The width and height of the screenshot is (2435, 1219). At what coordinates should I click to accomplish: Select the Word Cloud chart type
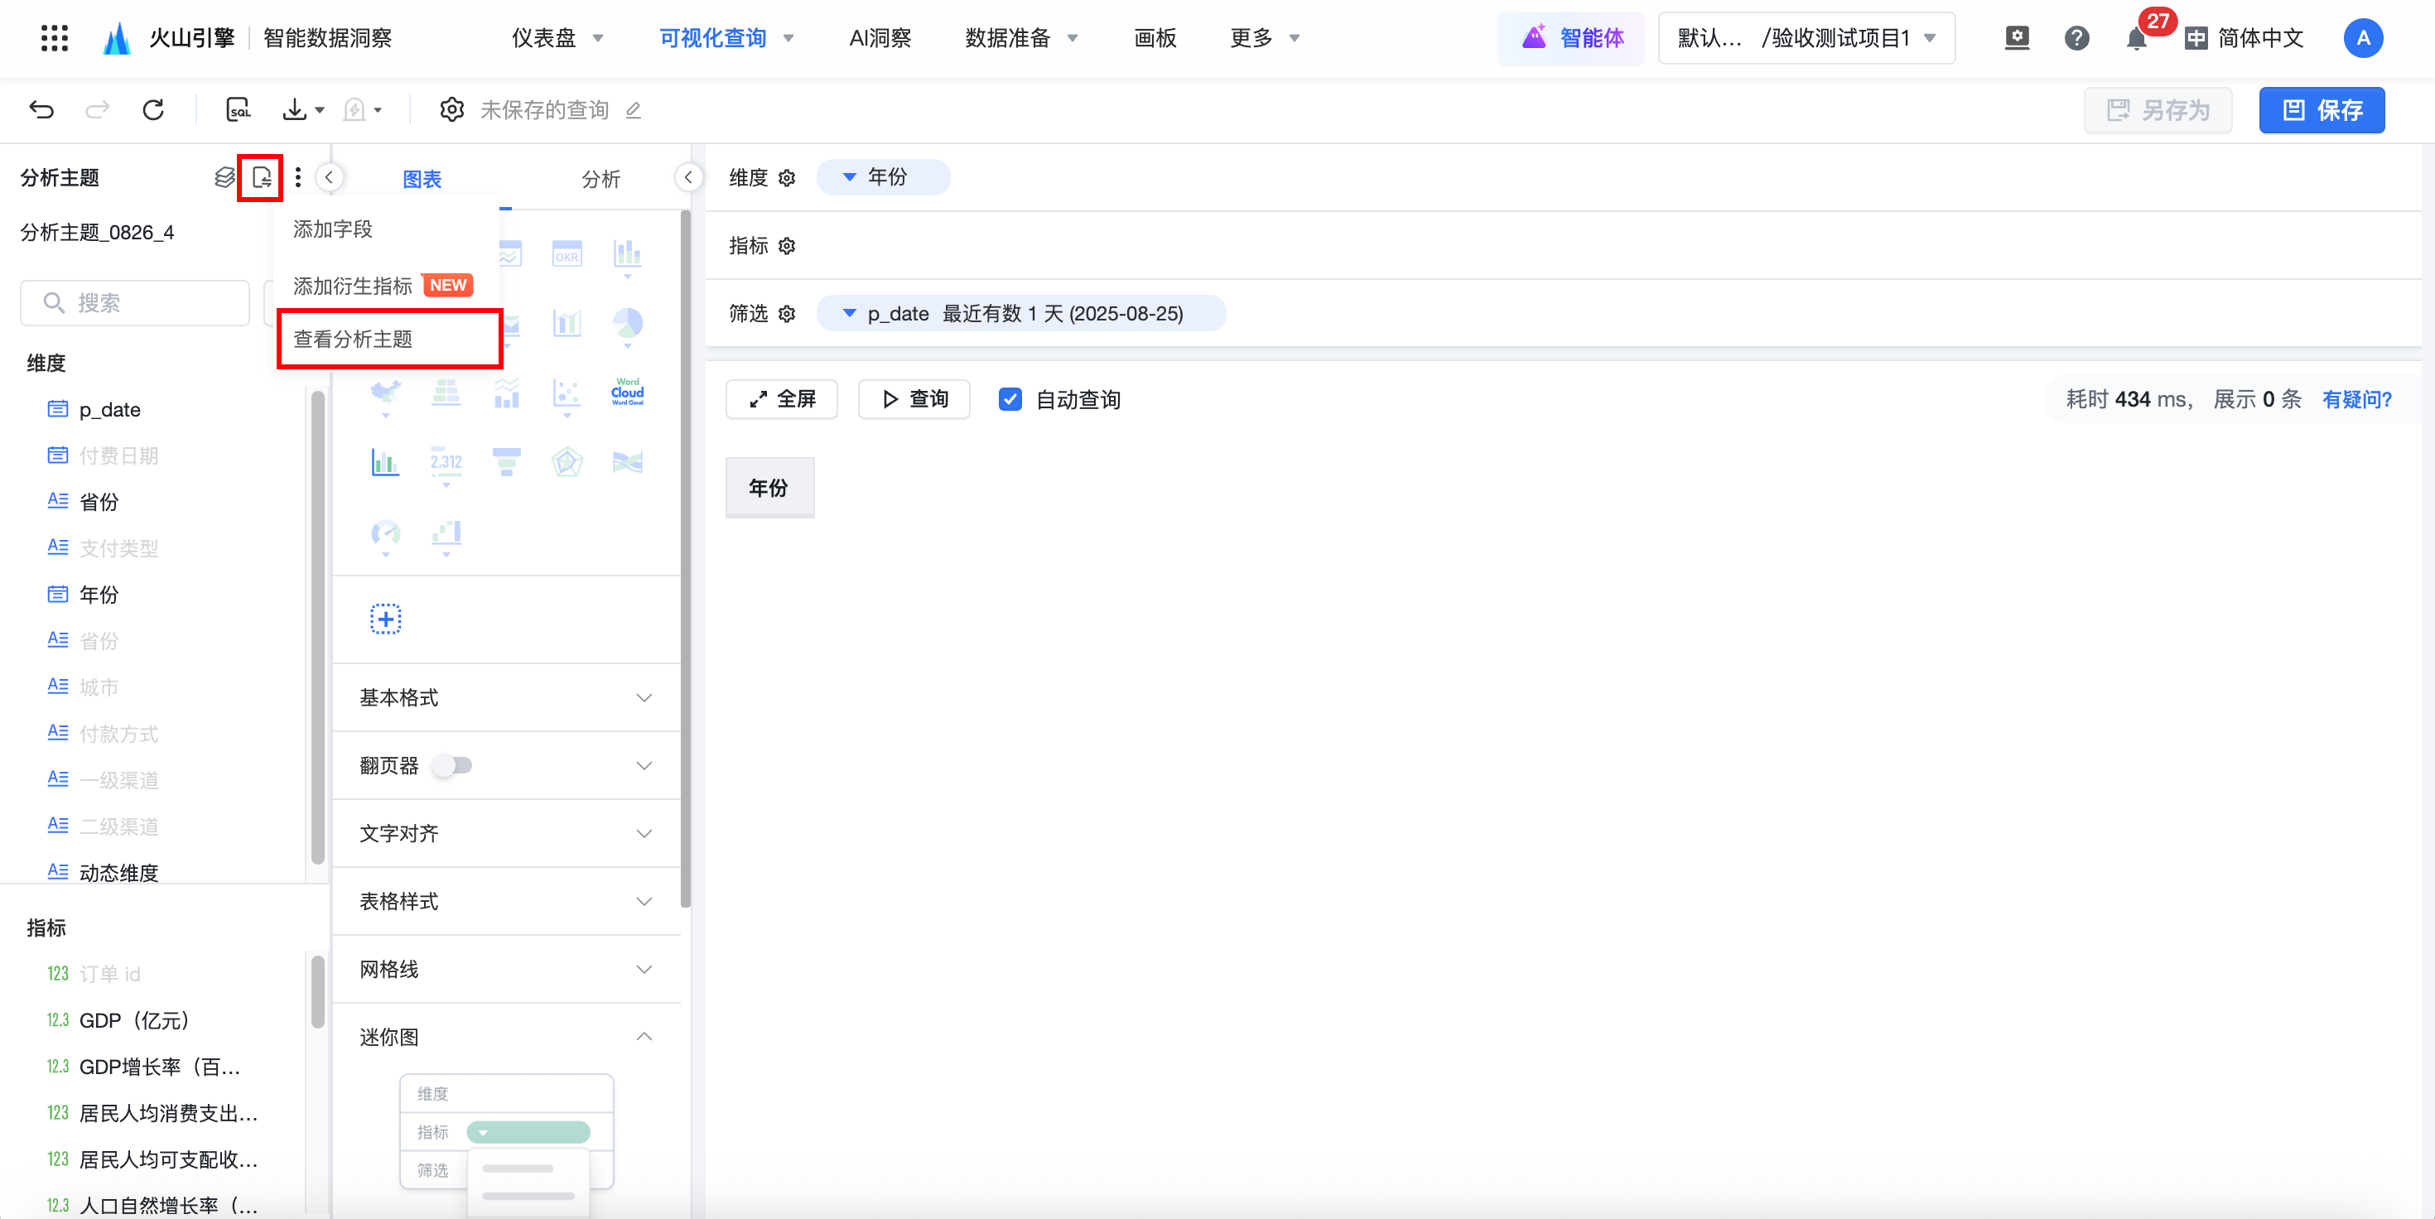coord(627,393)
